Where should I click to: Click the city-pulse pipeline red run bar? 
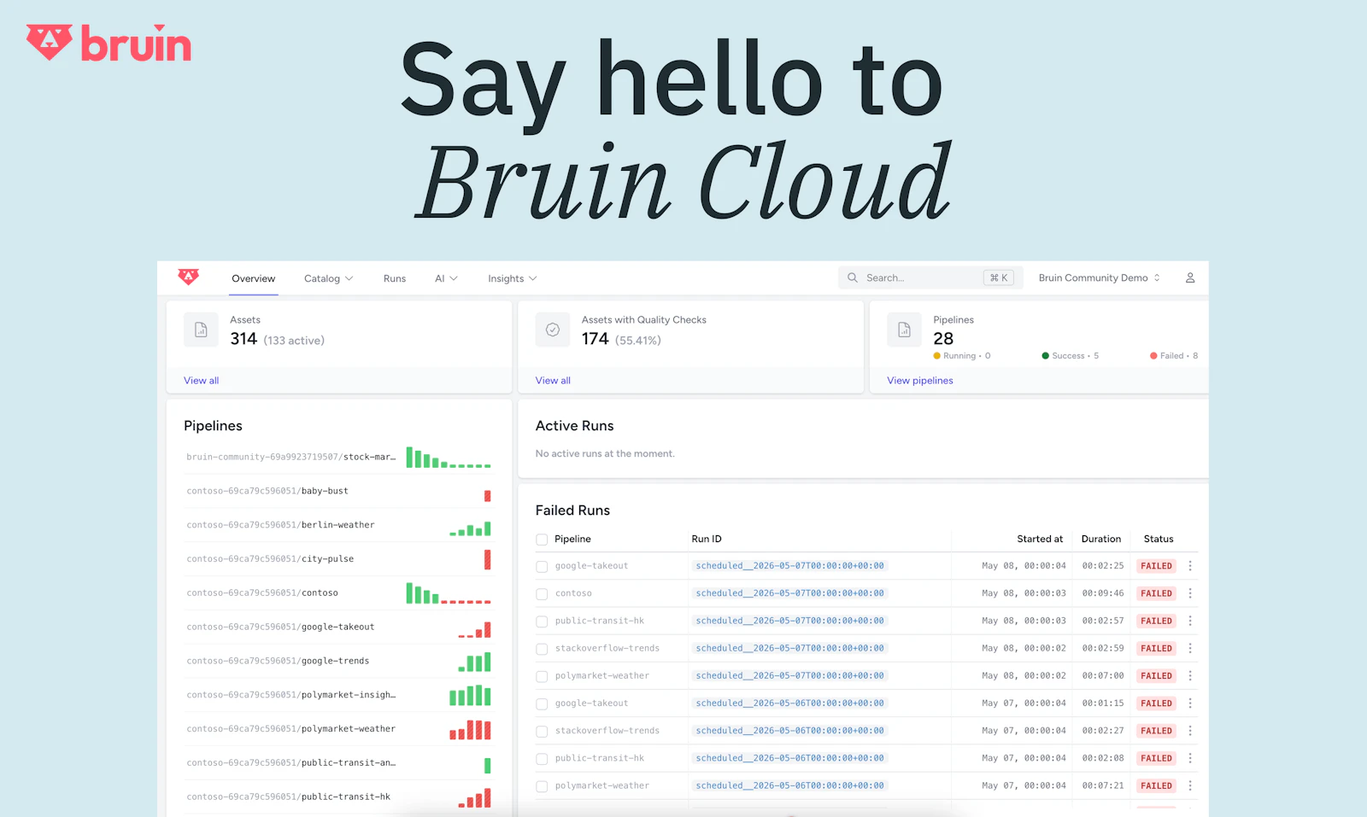click(x=487, y=559)
